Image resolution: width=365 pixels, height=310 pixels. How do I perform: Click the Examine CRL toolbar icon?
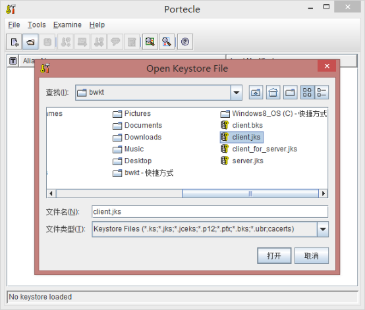tap(167, 42)
